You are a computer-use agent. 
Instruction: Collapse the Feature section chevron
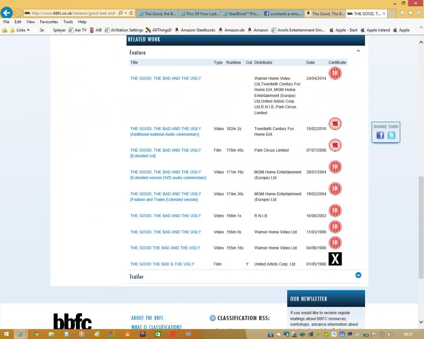tap(358, 51)
